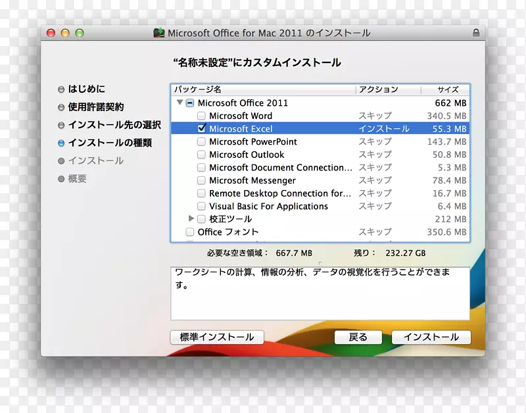Select the 概要 step in the sidebar
This screenshot has width=526, height=413.
76,178
